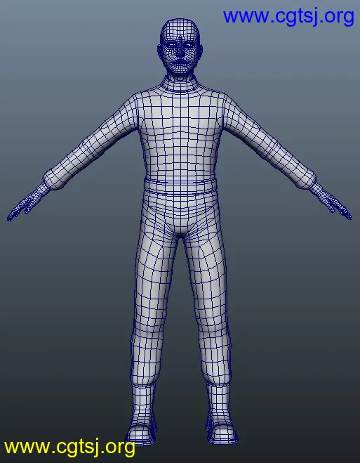This screenshot has height=463, width=360.
Task: Click the nose on the face
Action: coord(180,51)
